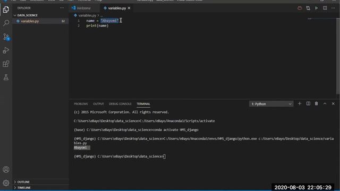The width and height of the screenshot is (340, 191).
Task: Open the Run and Debug view
Action: click(6, 50)
